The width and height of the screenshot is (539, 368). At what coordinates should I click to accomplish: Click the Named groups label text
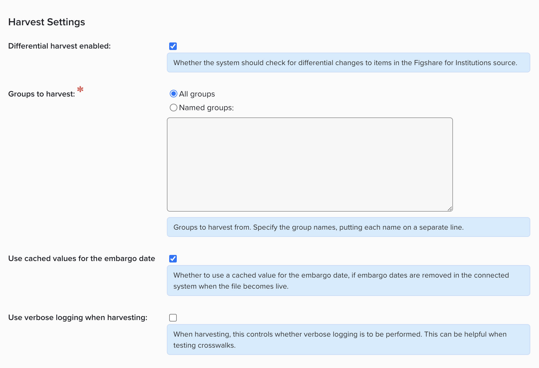206,108
